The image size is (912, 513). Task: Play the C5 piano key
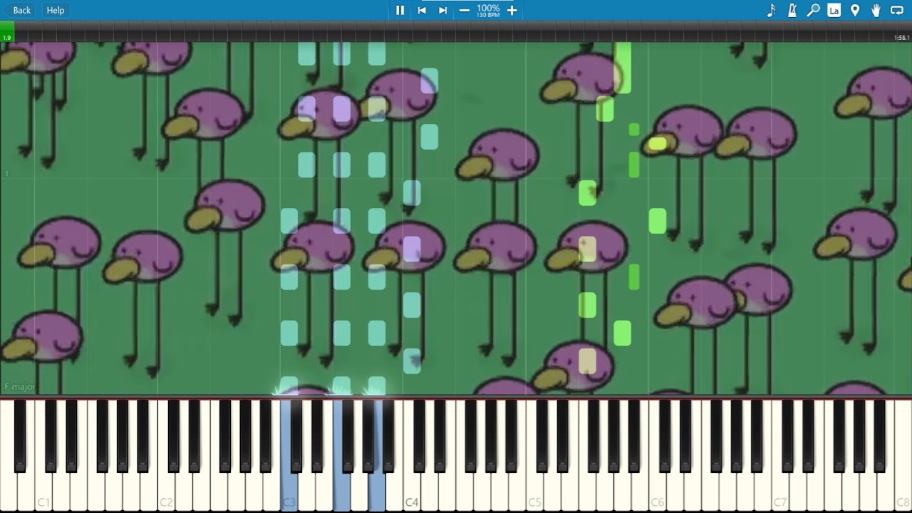[534, 492]
